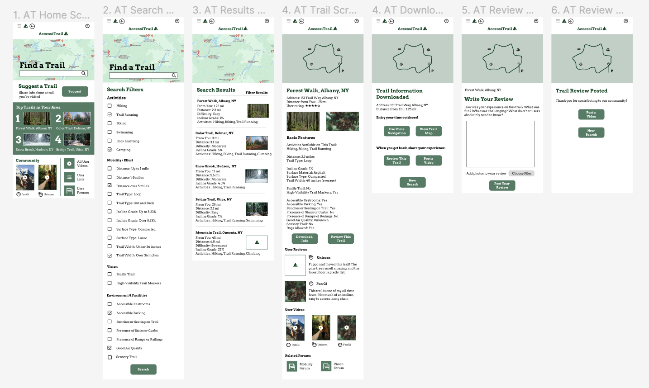Click the Vision Forum icon

click(326, 366)
